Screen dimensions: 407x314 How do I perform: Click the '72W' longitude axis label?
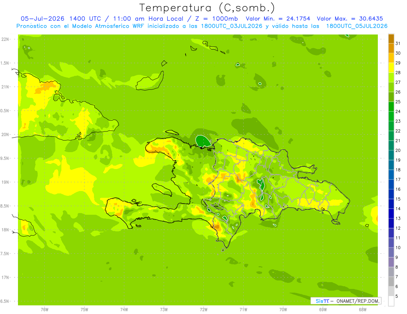(203, 310)
